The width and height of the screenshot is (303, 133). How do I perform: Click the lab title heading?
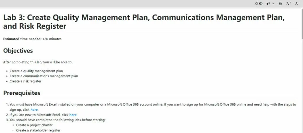pos(144,22)
